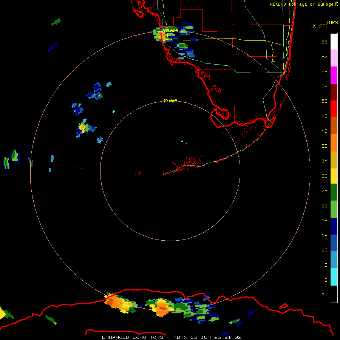The width and height of the screenshot is (340, 340).
Task: Pick the 38 scale value
Action: pyautogui.click(x=325, y=146)
